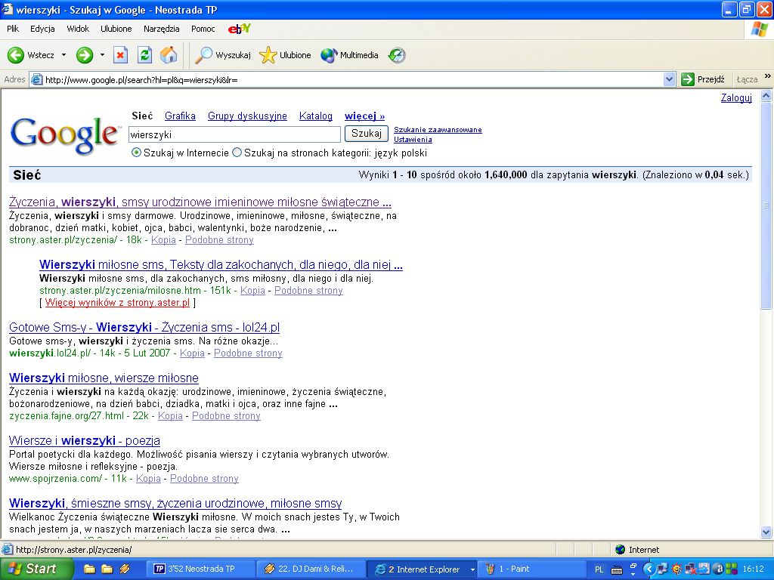Viewport: 774px width, 580px height.
Task: Expand the address bar URL dropdown
Action: [x=669, y=79]
